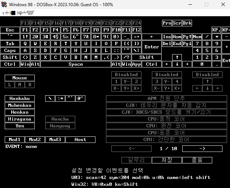230x188 pixels.
Task: Select the down arrow cursor key
Action: (177, 64)
